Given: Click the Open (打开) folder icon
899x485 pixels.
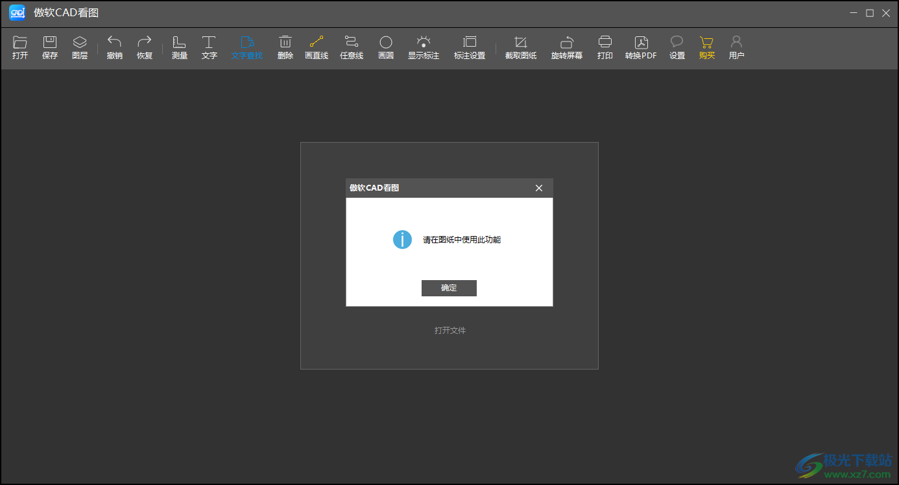Looking at the screenshot, I should [20, 43].
